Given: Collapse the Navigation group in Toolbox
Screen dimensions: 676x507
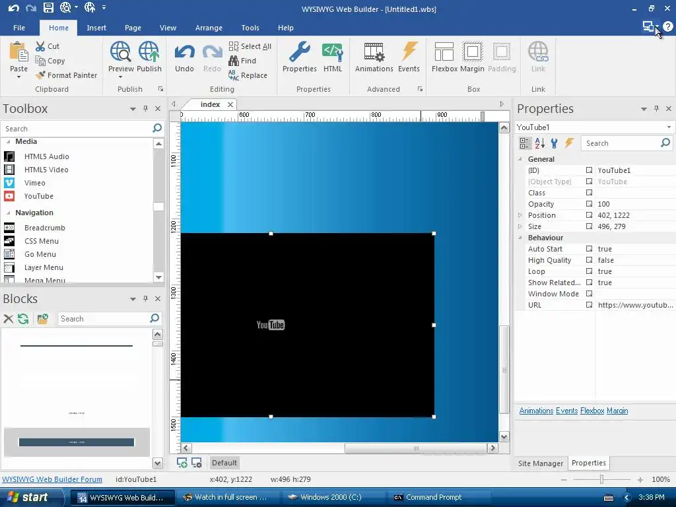Looking at the screenshot, I should tap(8, 213).
